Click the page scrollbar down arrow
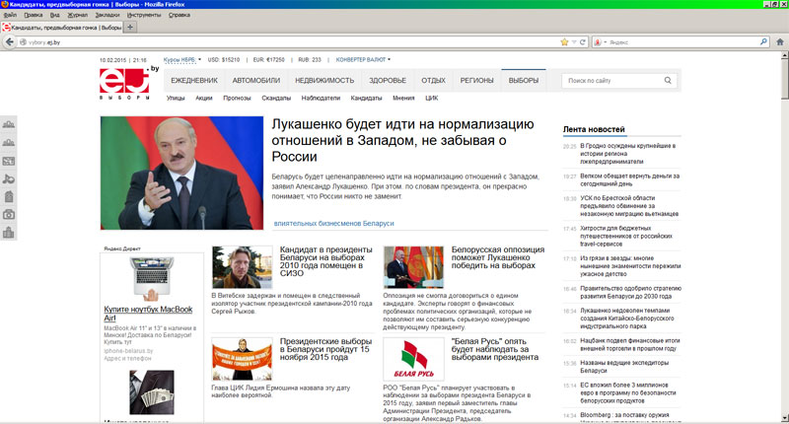This screenshot has width=789, height=424. point(783,419)
